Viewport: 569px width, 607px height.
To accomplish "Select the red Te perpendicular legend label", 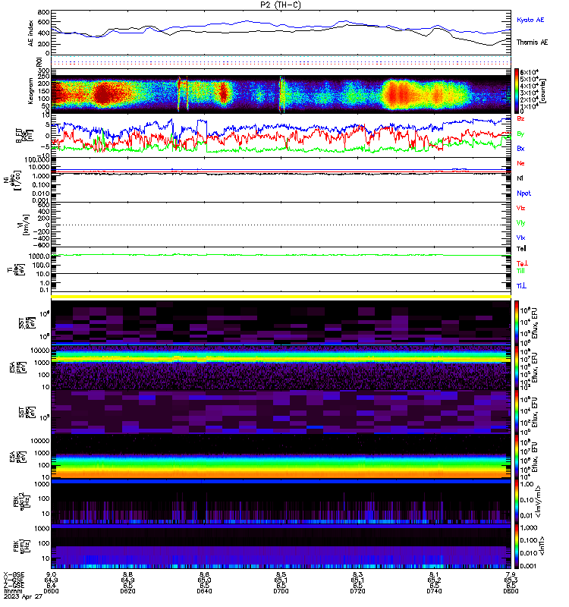I will click(x=522, y=263).
